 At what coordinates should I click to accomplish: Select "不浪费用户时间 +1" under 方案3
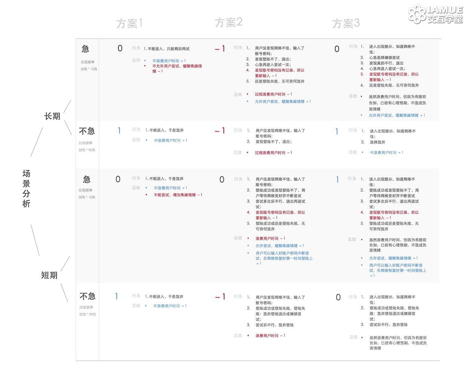[x=386, y=152]
